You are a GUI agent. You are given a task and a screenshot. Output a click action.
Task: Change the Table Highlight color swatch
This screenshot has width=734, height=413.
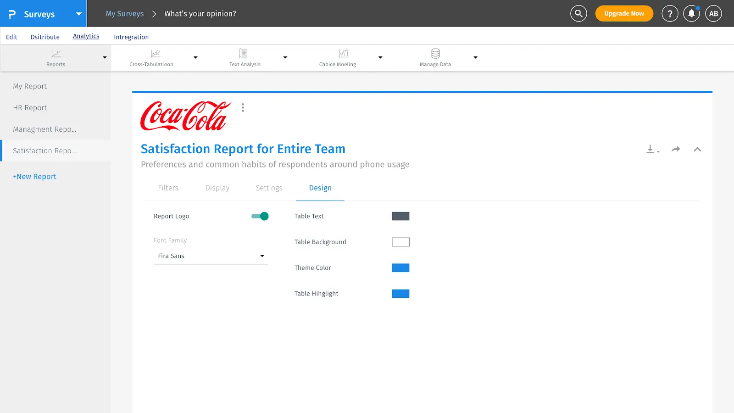(x=400, y=294)
